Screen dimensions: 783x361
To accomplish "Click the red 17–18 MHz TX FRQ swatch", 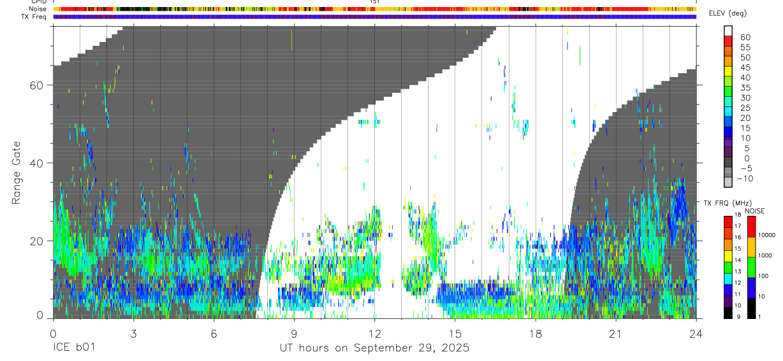I will (x=728, y=222).
